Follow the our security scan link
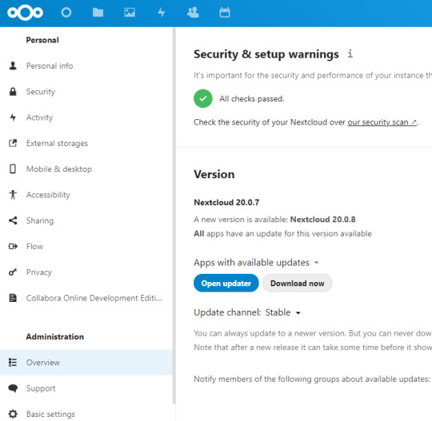The width and height of the screenshot is (432, 421). coord(382,122)
